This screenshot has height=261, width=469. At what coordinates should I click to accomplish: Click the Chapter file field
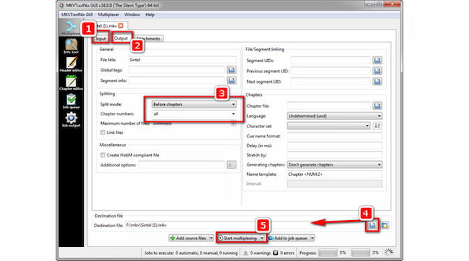pyautogui.click(x=329, y=106)
